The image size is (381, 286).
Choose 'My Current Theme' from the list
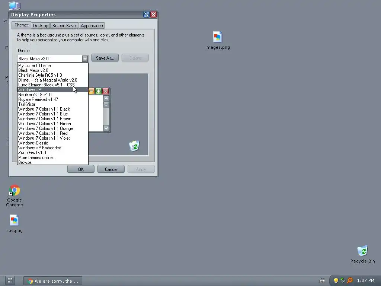(53, 66)
